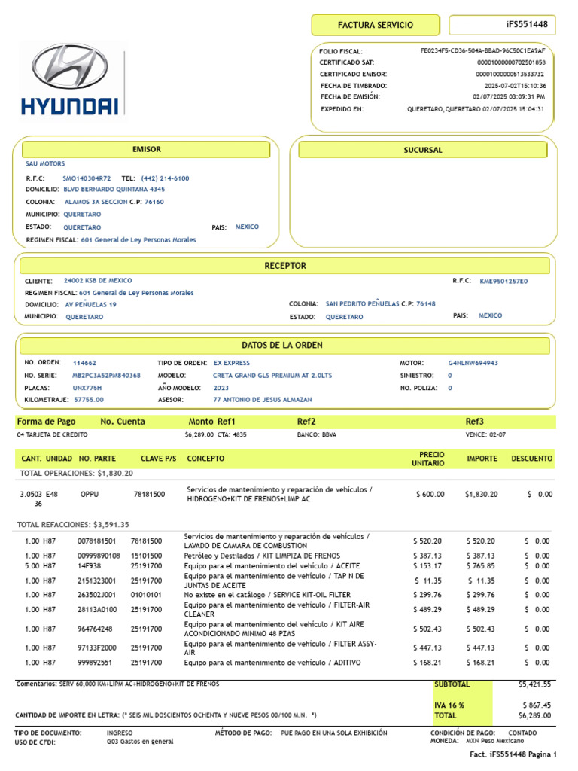Click the RECEPTOR section header
The height and width of the screenshot is (771, 578).
click(285, 266)
